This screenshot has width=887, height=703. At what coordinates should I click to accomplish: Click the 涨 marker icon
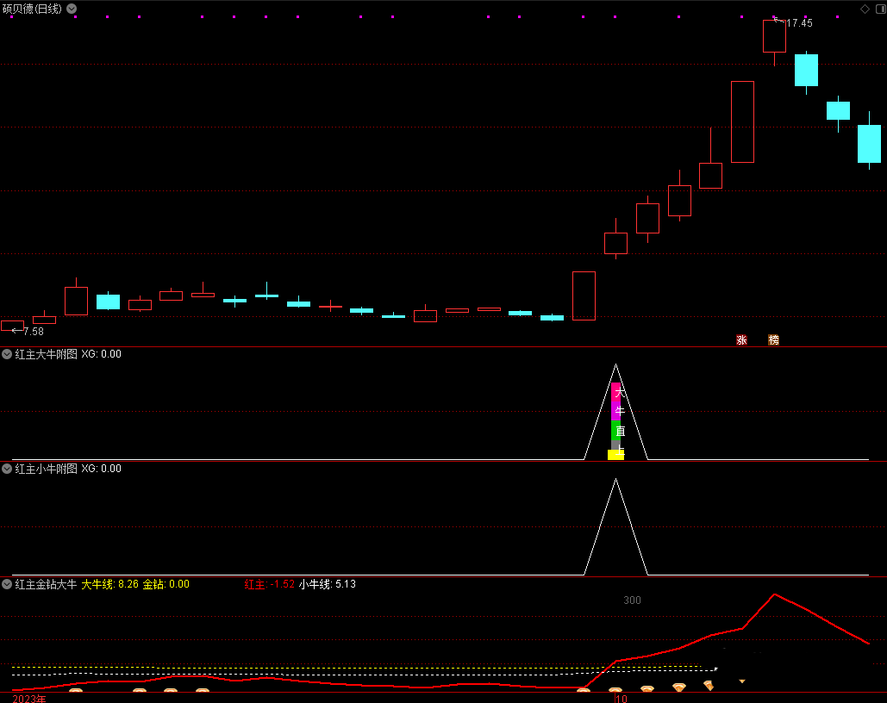click(741, 340)
